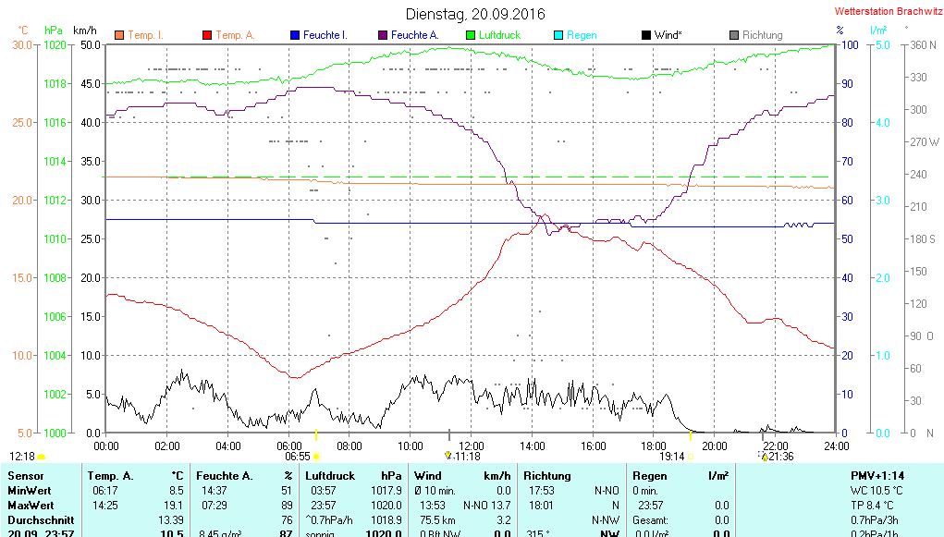The width and height of the screenshot is (944, 537).
Task: Click the gray Richtung legend swatch
Action: [x=733, y=35]
